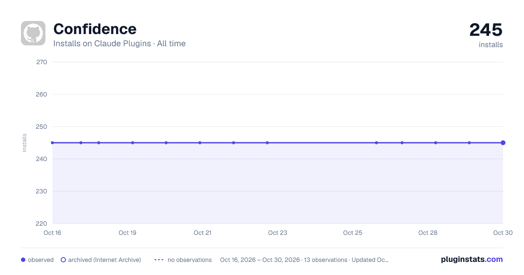Click the Oct 16 axis label
Screen dimensions: 524x275
tap(52, 233)
